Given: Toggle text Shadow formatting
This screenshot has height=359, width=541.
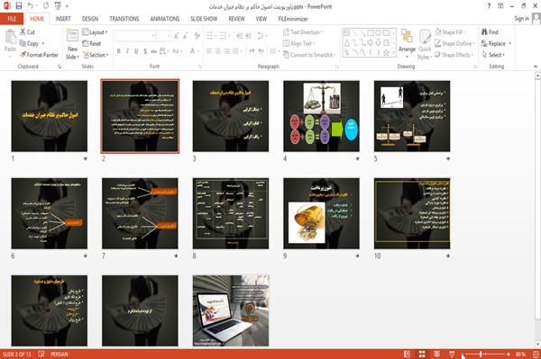Looking at the screenshot, I should [145, 51].
